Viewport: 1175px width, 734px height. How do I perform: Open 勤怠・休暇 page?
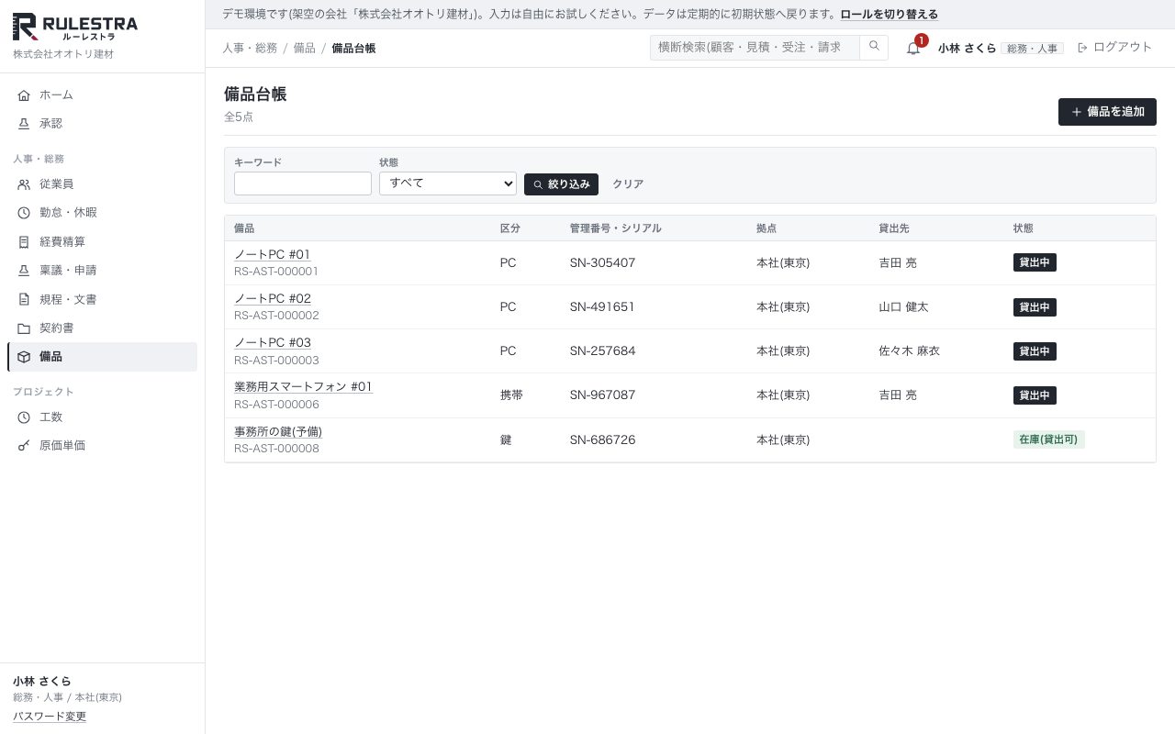[102, 213]
